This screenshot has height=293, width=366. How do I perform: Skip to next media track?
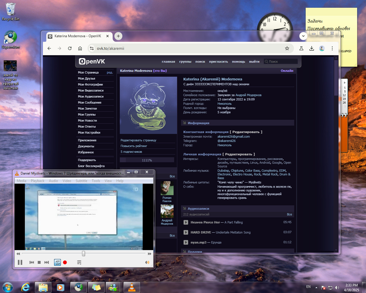[x=47, y=262]
